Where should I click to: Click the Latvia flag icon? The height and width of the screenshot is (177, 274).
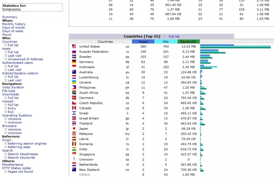click(x=74, y=139)
